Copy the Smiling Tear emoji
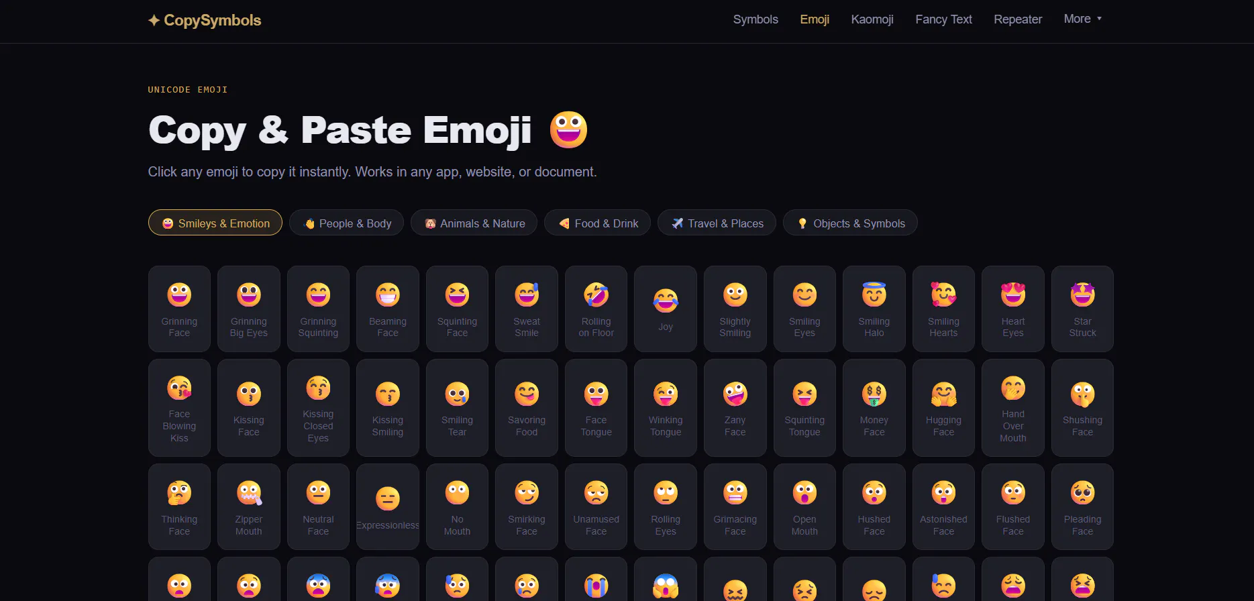Image resolution: width=1254 pixels, height=601 pixels. 457,408
